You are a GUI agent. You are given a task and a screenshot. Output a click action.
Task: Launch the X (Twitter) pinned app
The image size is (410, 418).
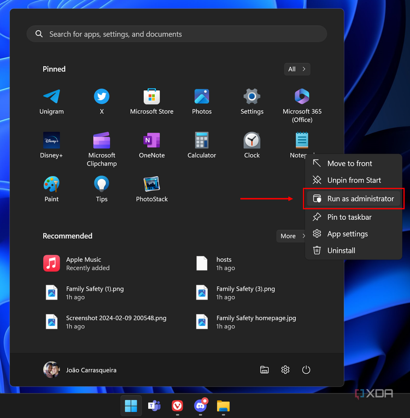(x=102, y=101)
